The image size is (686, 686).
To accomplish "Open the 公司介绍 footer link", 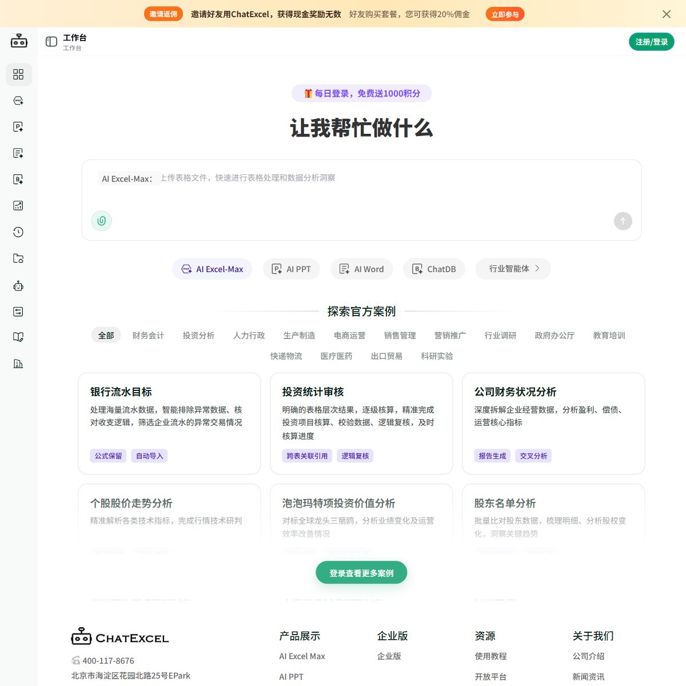I will tap(588, 656).
